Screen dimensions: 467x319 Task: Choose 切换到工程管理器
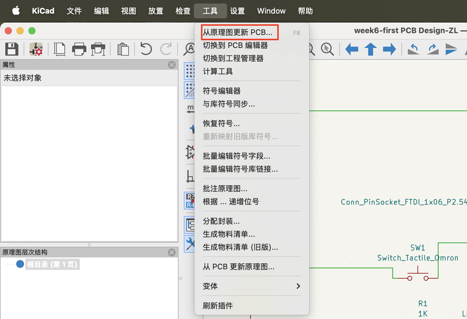[252, 58]
